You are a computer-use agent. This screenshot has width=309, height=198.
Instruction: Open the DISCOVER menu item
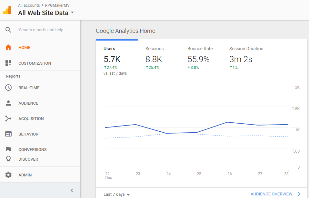tap(40, 159)
